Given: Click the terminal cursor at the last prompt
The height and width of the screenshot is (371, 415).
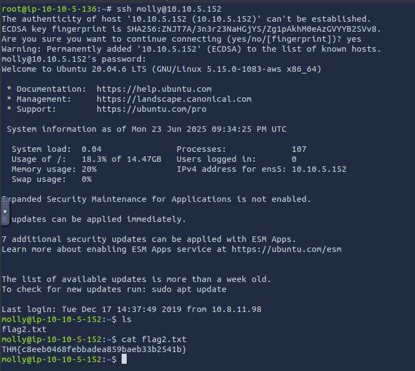Looking at the screenshot, I should click(x=124, y=359).
